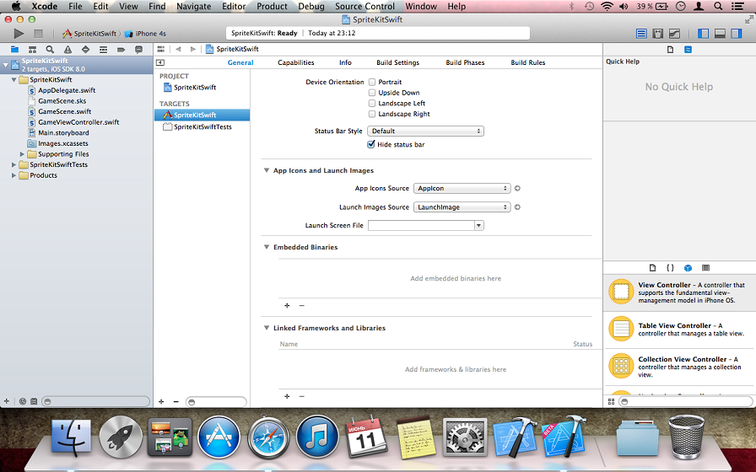
Task: Select the SpriteKitSwiftTests target
Action: pyautogui.click(x=202, y=127)
